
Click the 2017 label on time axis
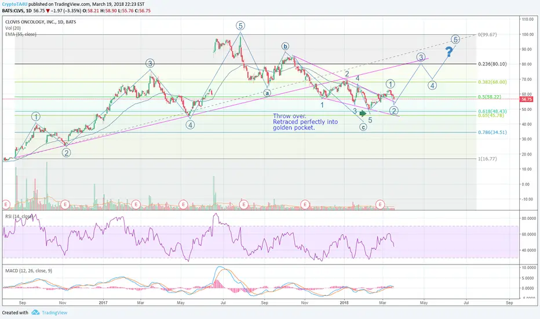tap(103, 303)
